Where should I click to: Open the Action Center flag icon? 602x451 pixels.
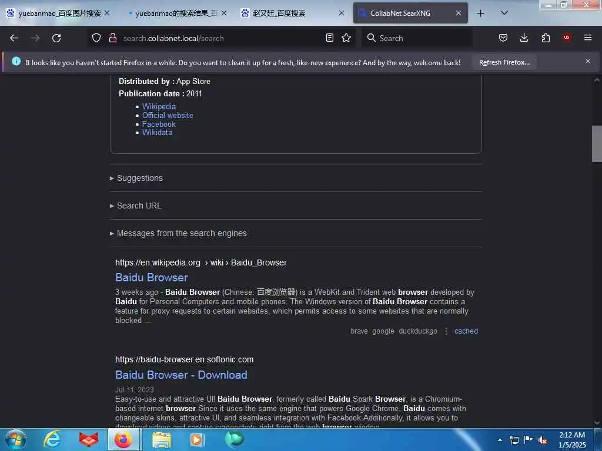[529, 440]
